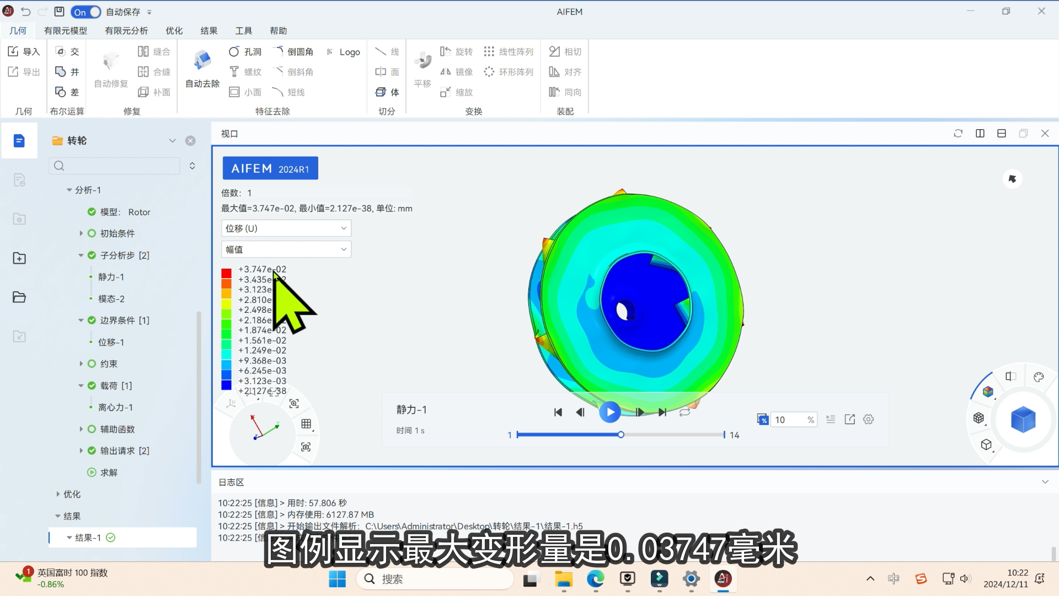Click the 自动去除 auto-remove feature icon

tap(202, 61)
